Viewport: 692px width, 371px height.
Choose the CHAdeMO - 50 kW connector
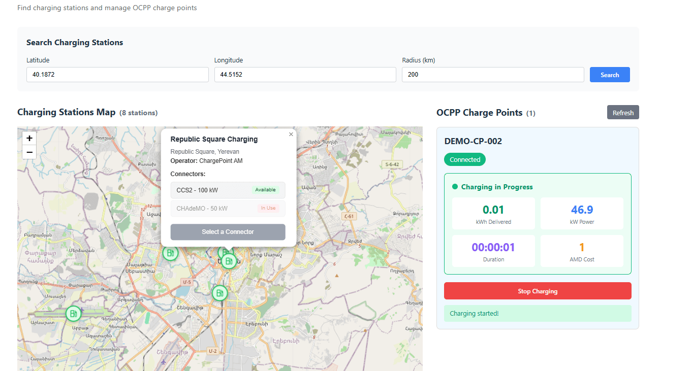(x=228, y=208)
